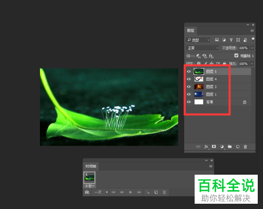The width and height of the screenshot is (263, 209).
Task: Open the layers panel options menu
Action: pos(252,31)
